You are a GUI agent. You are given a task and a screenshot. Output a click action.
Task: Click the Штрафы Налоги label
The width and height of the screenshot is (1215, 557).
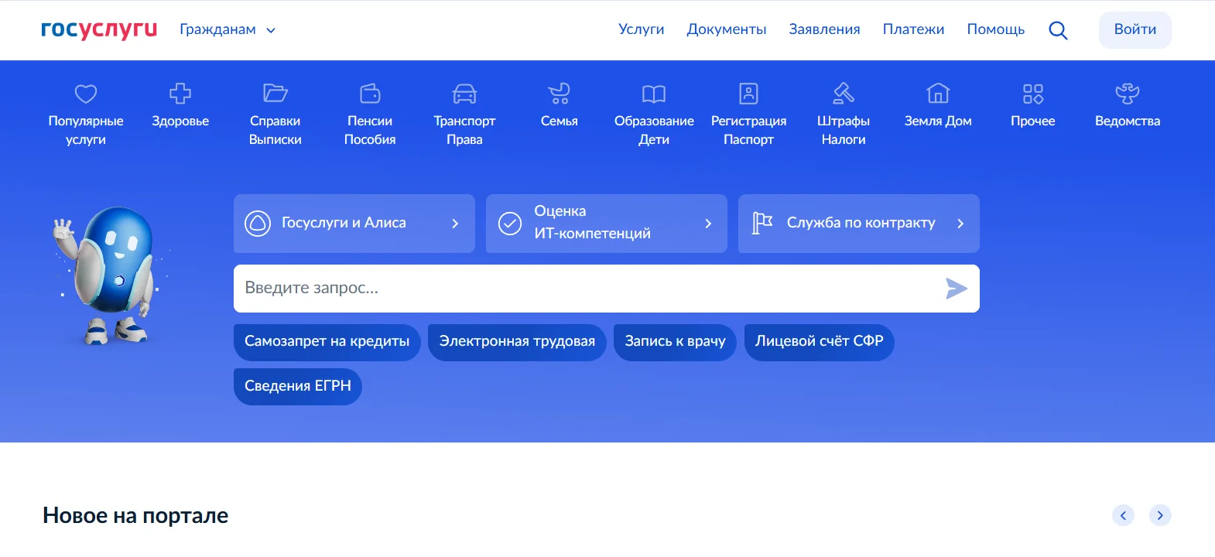point(844,130)
